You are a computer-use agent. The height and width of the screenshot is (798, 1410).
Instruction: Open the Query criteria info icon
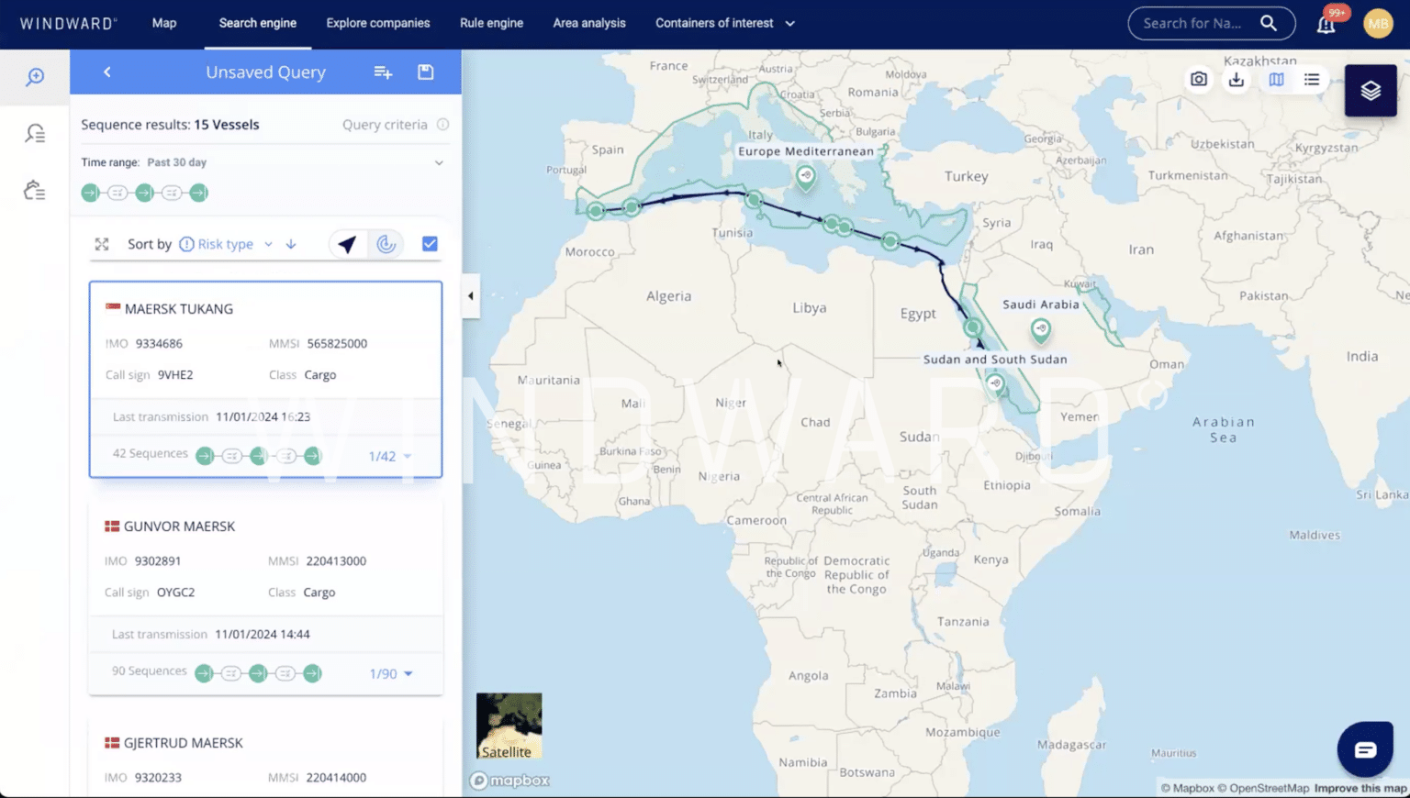tap(443, 125)
